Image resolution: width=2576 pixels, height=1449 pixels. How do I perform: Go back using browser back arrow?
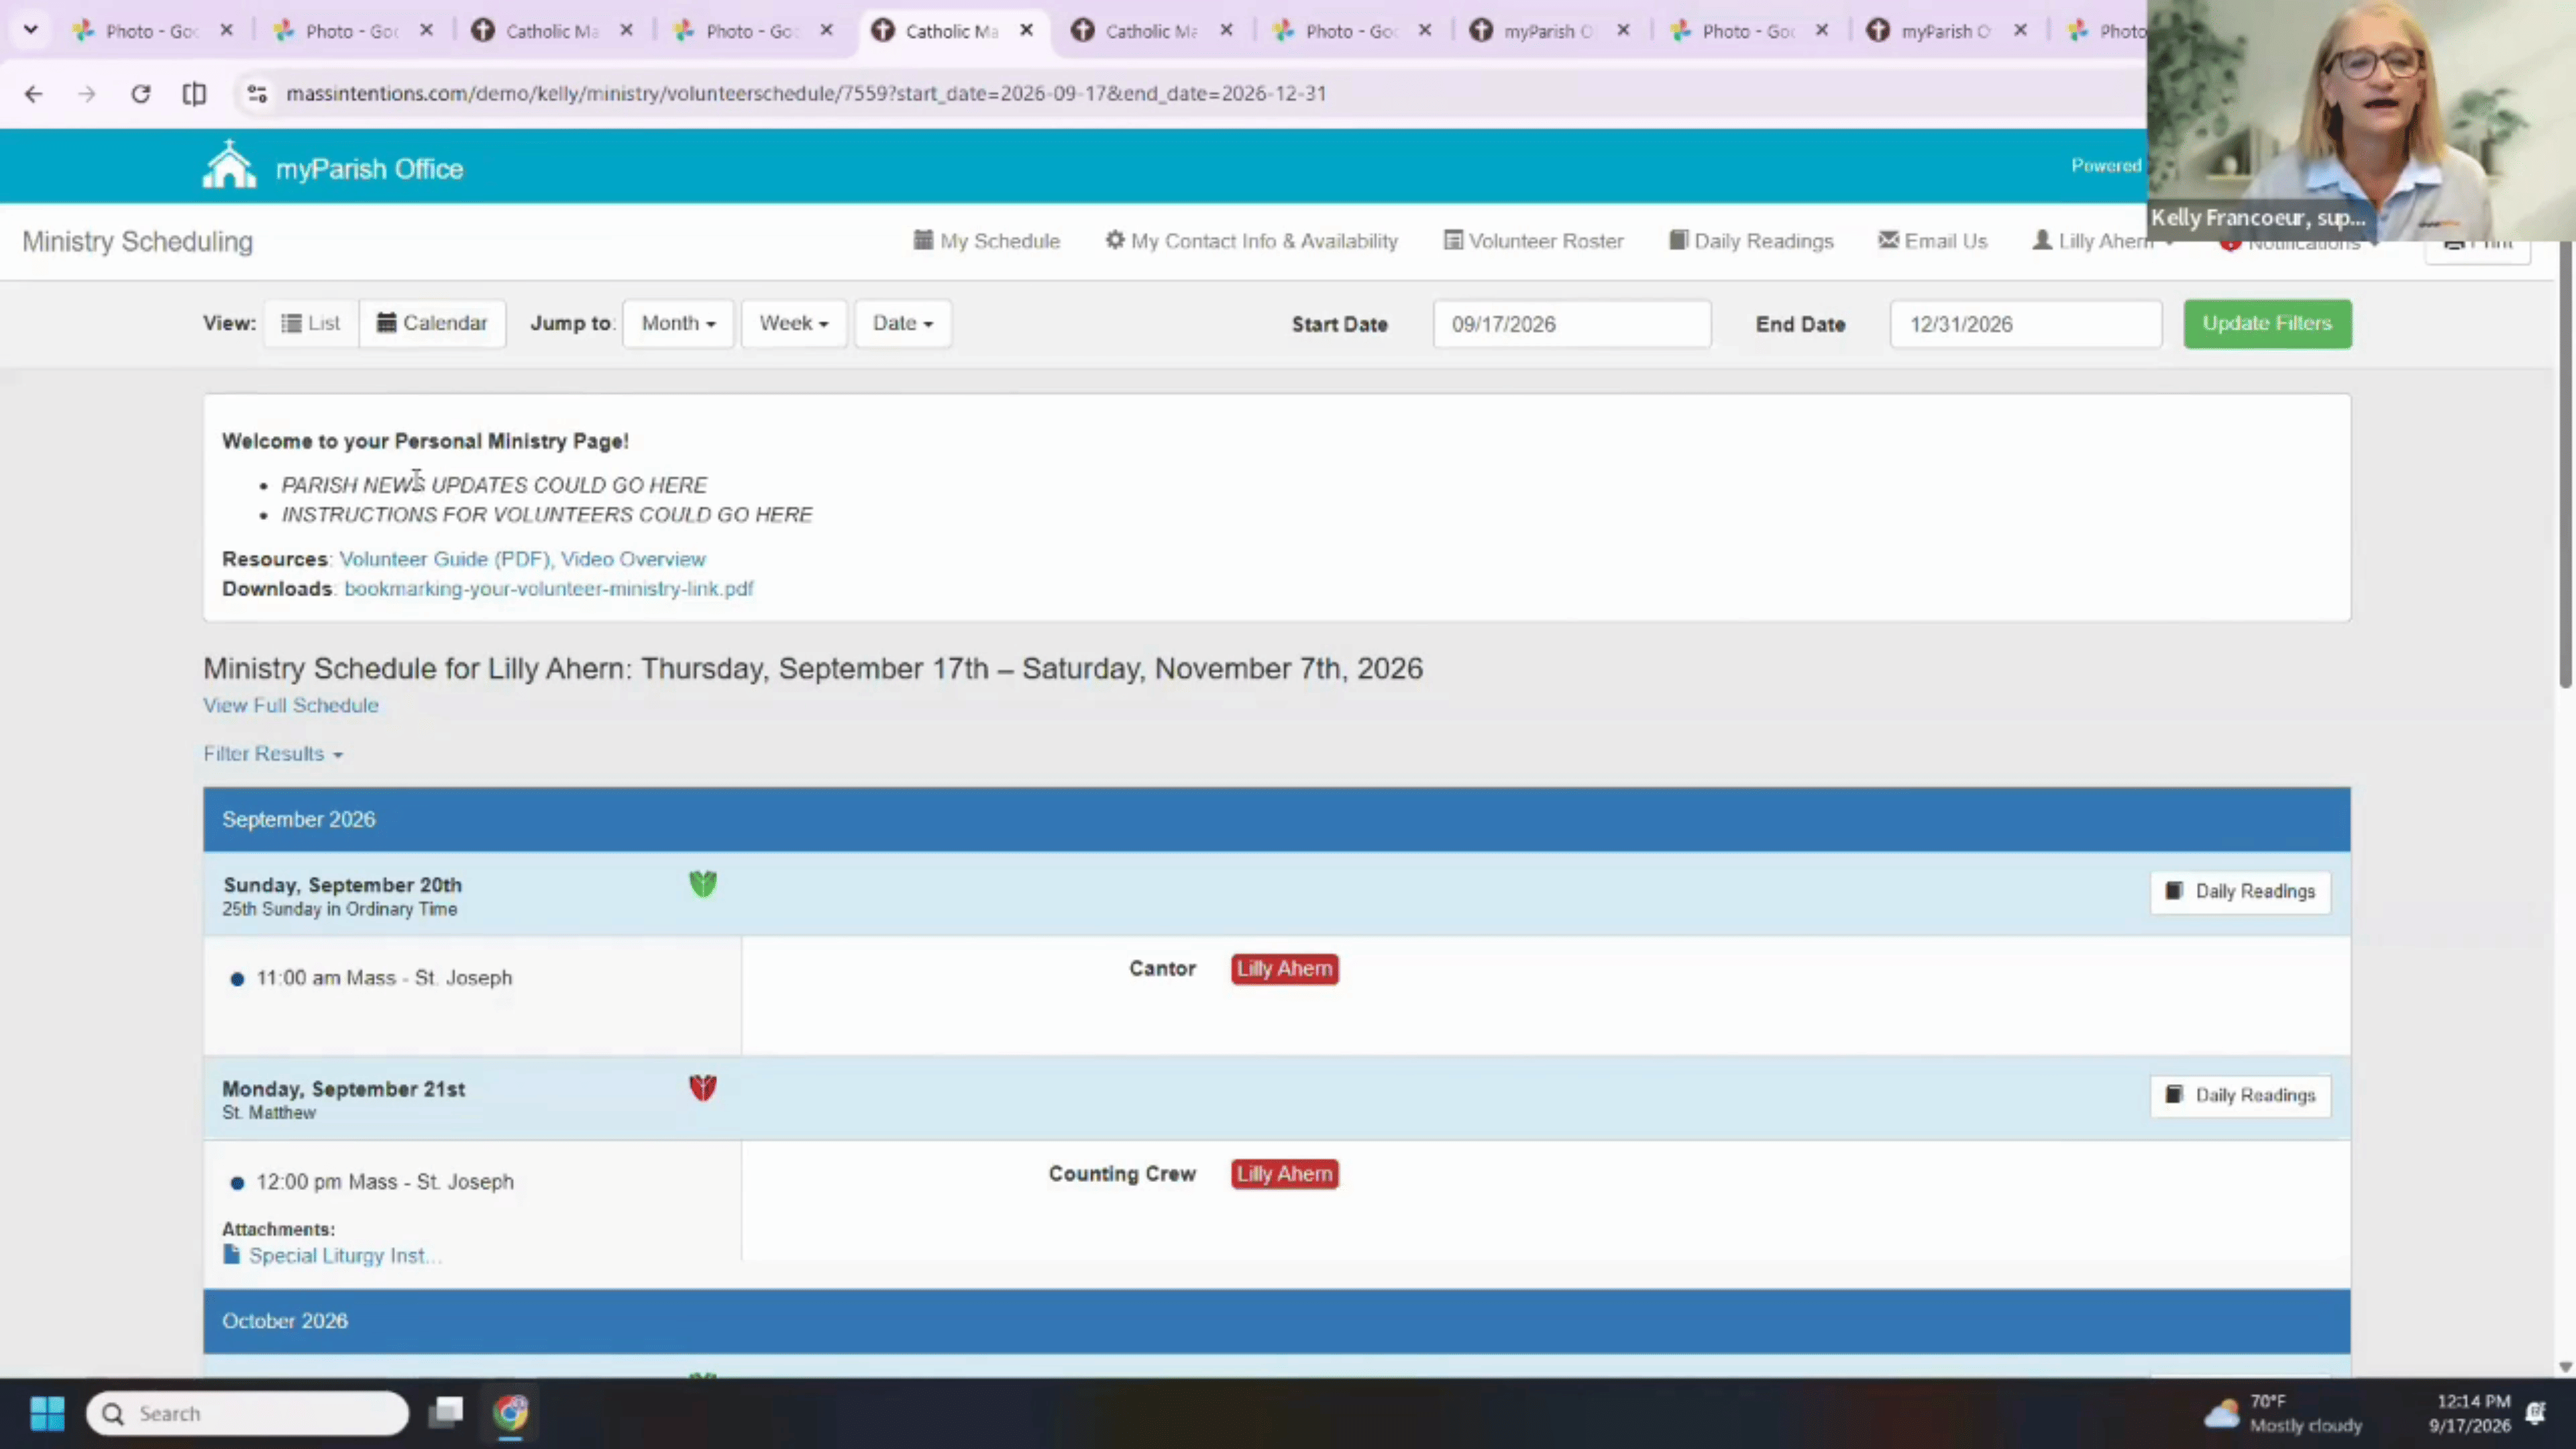tap(33, 94)
